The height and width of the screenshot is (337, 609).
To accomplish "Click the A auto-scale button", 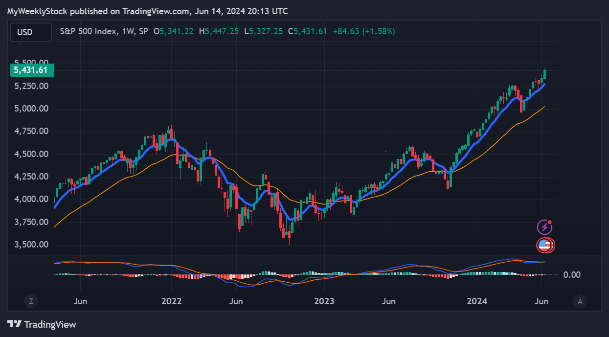I will (580, 301).
